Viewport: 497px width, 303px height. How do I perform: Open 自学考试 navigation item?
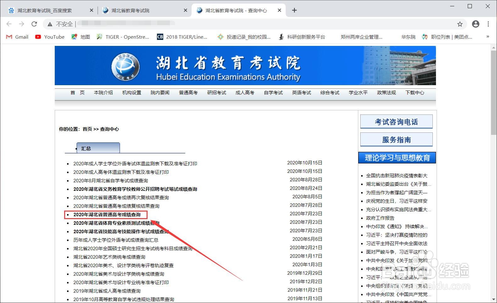pyautogui.click(x=273, y=93)
